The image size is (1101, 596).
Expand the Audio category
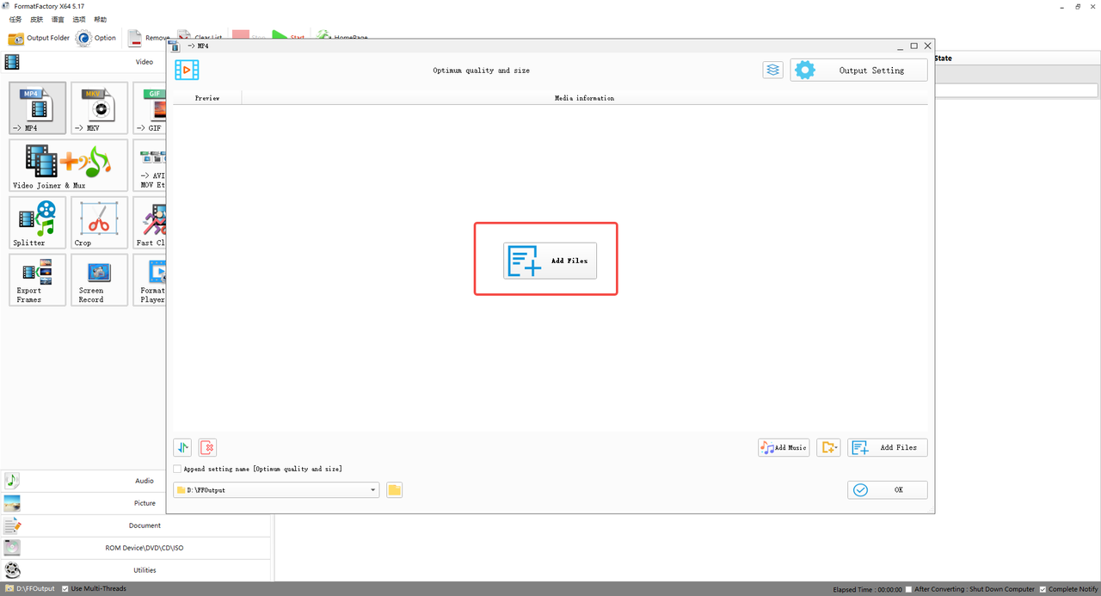coord(136,481)
